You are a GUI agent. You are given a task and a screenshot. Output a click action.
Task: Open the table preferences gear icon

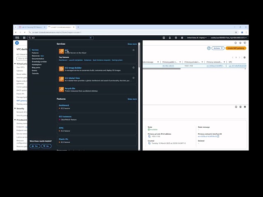(x=245, y=57)
